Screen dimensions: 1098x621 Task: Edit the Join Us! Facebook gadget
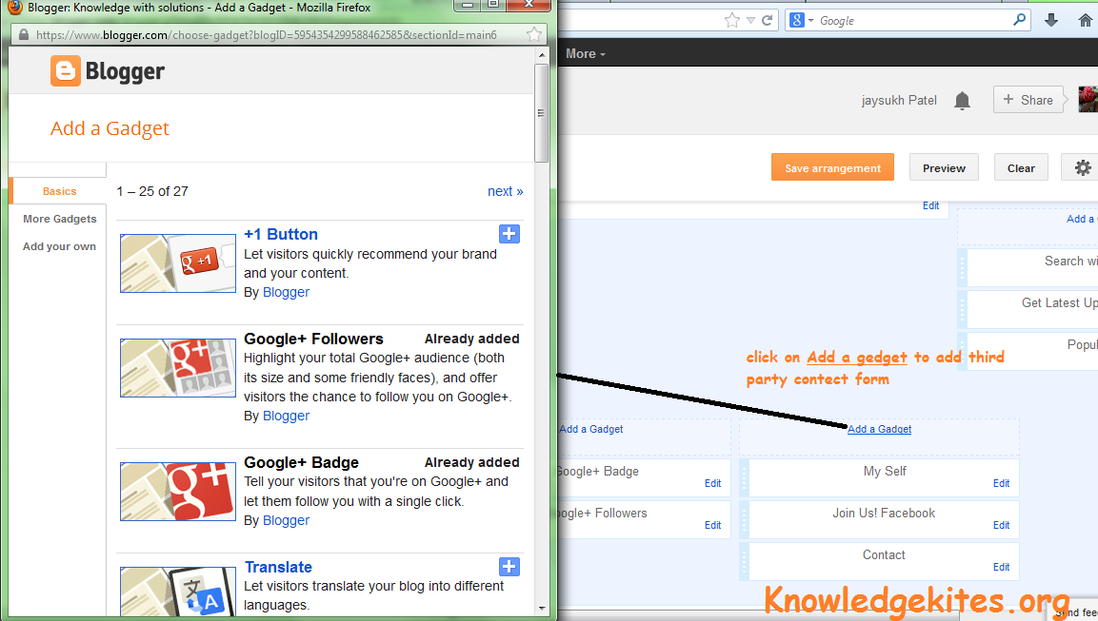[x=1002, y=525]
